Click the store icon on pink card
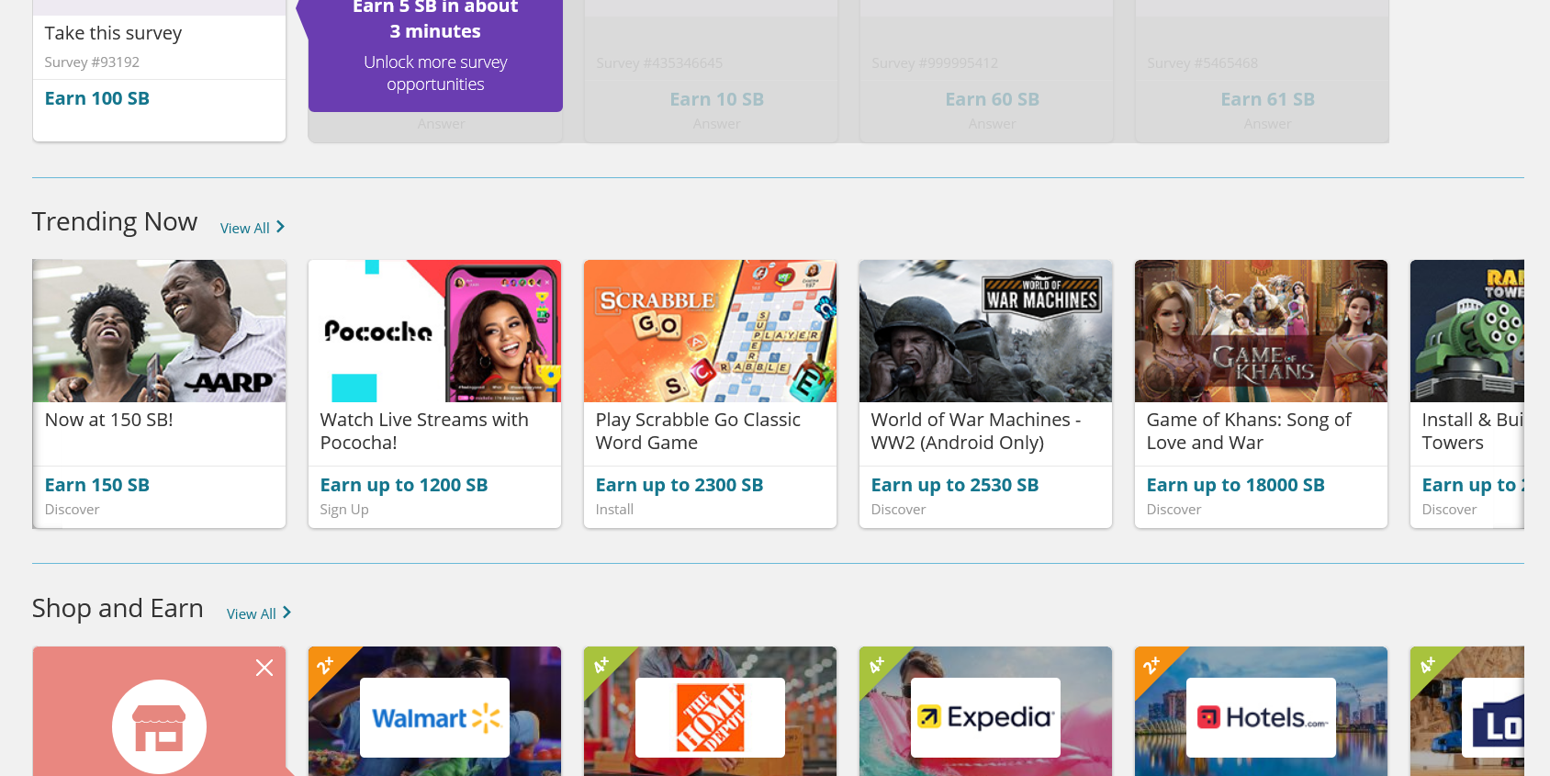This screenshot has width=1550, height=776. coord(159,726)
